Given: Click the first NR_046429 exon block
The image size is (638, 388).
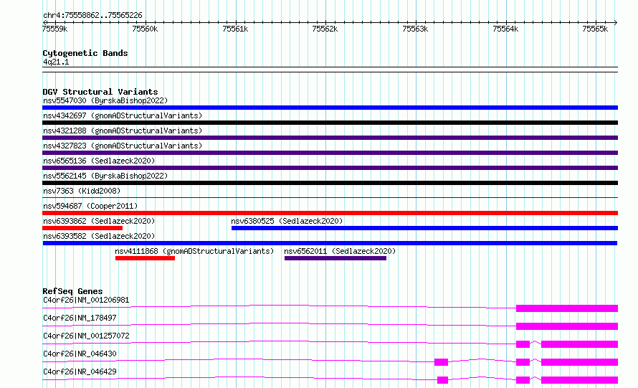Looking at the screenshot, I should pyautogui.click(x=443, y=380).
